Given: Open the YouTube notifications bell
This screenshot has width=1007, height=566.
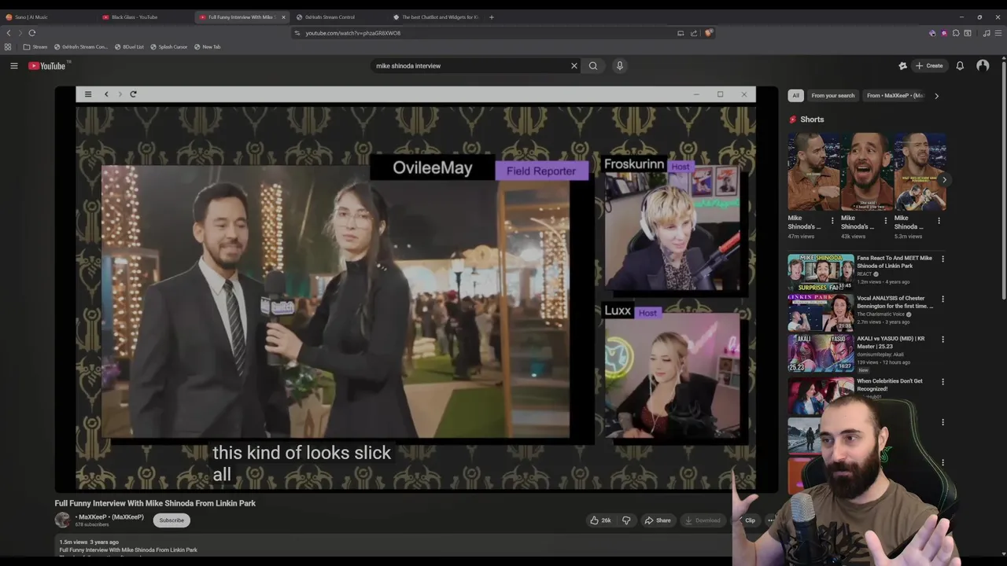Looking at the screenshot, I should pos(960,66).
